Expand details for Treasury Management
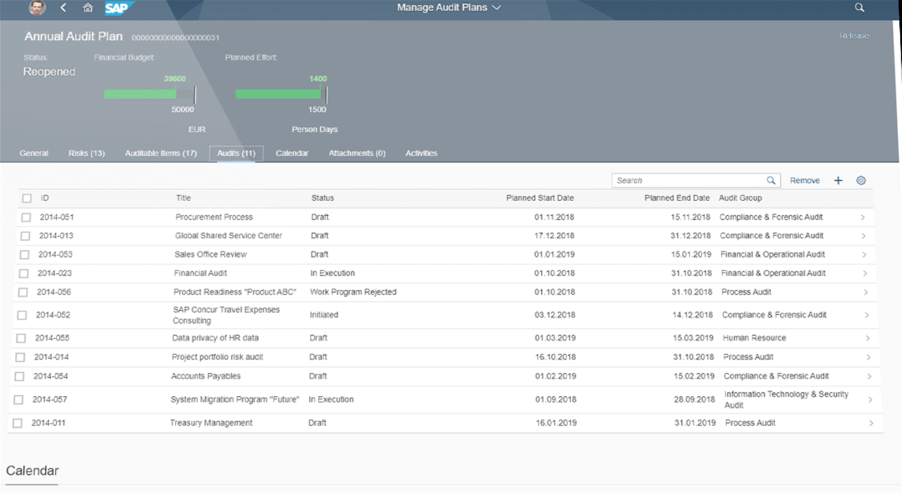This screenshot has width=902, height=493. coord(870,422)
